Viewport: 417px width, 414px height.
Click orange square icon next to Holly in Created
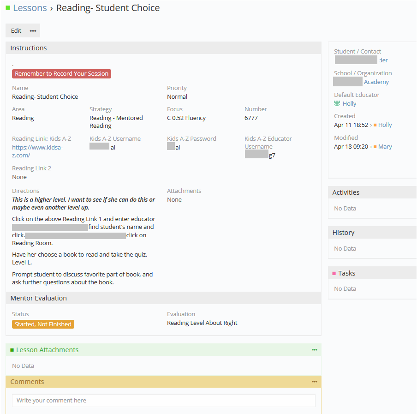(375, 125)
